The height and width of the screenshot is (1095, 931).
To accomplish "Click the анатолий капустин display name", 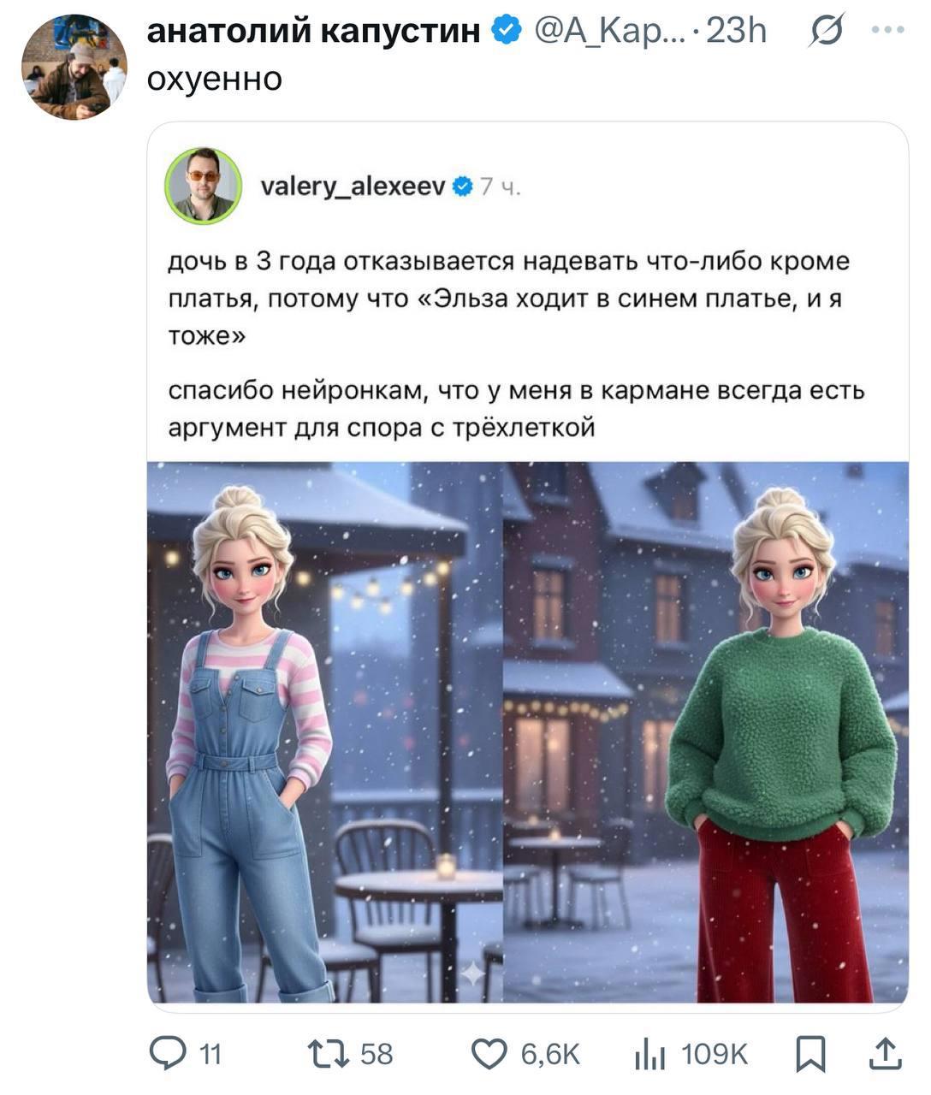I will point(314,31).
